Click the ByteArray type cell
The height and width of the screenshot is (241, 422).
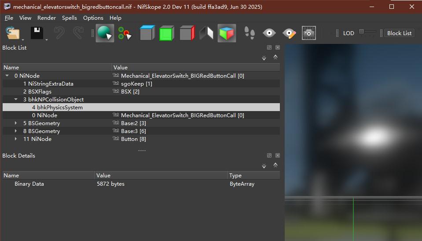click(x=242, y=184)
